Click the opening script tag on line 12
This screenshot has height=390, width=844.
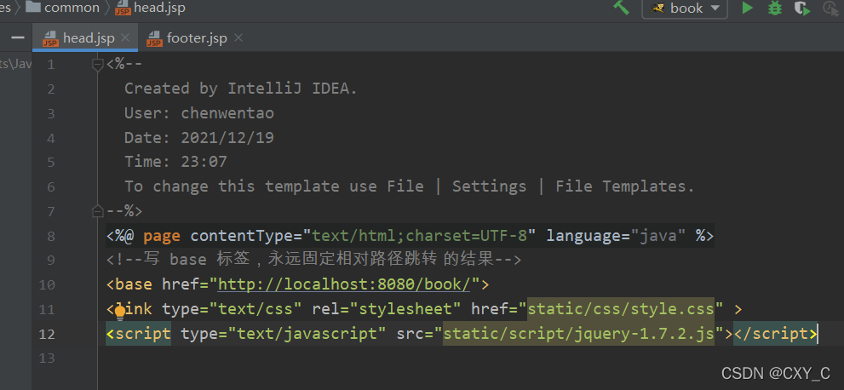point(138,334)
